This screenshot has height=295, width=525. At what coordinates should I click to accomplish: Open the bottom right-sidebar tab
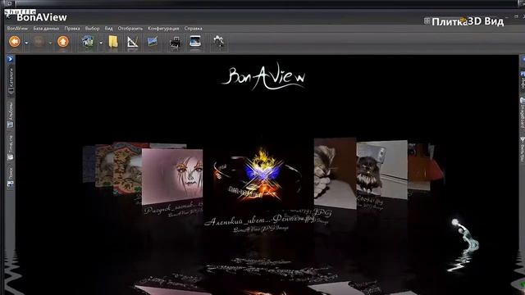tap(523, 149)
